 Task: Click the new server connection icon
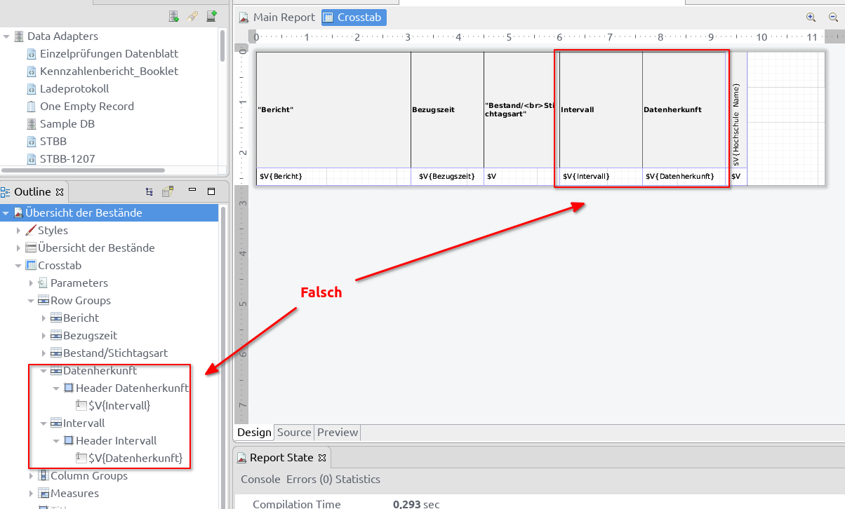[211, 16]
